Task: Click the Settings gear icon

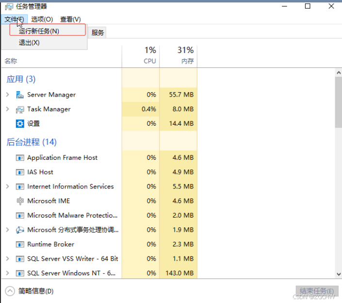Action: [20, 124]
